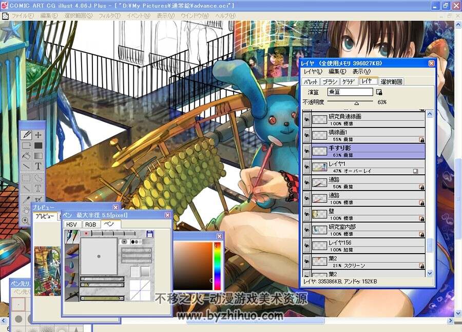Click the pressure curve graph in Pen panel
The width and height of the screenshot is (462, 332).
(x=140, y=290)
